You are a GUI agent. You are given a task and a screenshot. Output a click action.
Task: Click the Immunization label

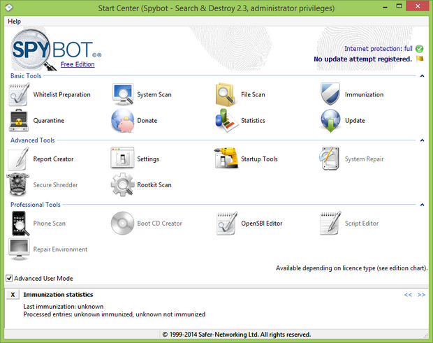[364, 94]
